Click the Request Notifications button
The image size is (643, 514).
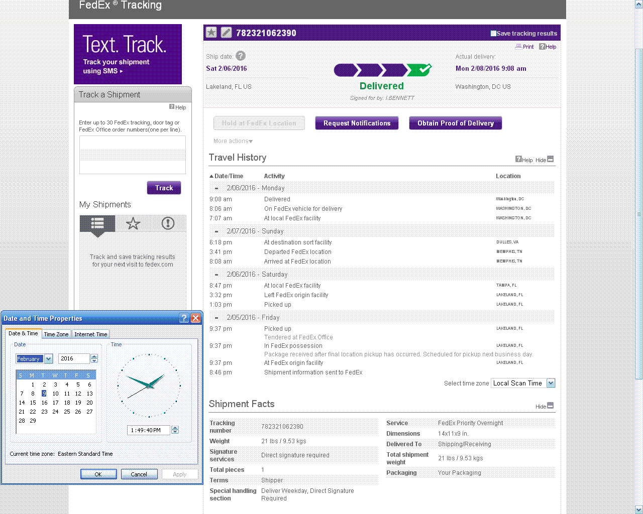click(357, 123)
